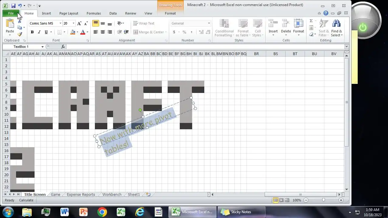388x218 pixels.
Task: Open the font size dropdown
Action: [73, 23]
